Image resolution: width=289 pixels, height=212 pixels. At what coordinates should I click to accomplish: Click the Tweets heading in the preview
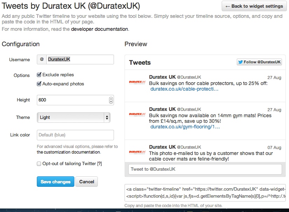tap(140, 63)
